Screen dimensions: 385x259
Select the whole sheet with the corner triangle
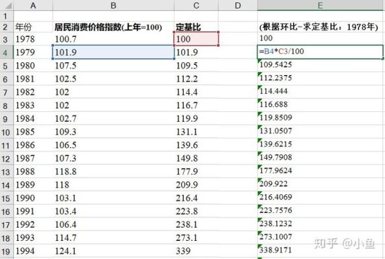7,5
